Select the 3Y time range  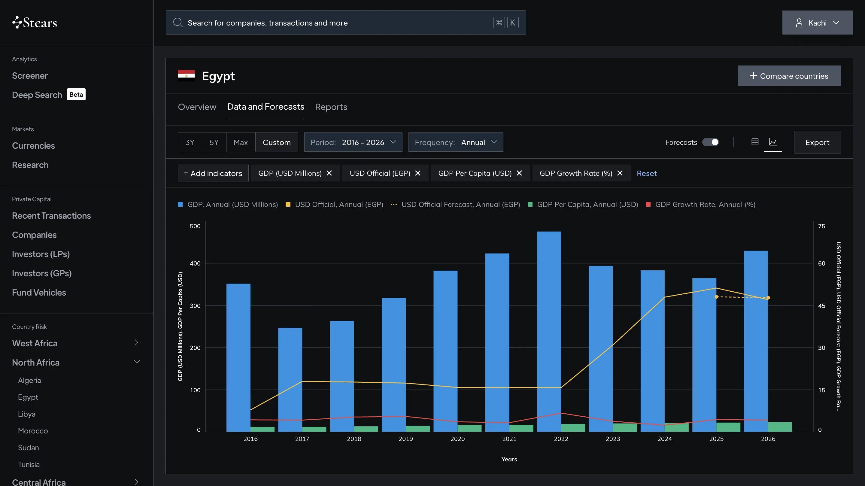point(190,142)
